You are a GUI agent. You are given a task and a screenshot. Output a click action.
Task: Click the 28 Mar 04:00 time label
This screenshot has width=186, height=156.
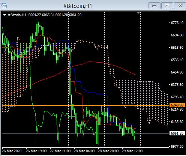click(84, 151)
